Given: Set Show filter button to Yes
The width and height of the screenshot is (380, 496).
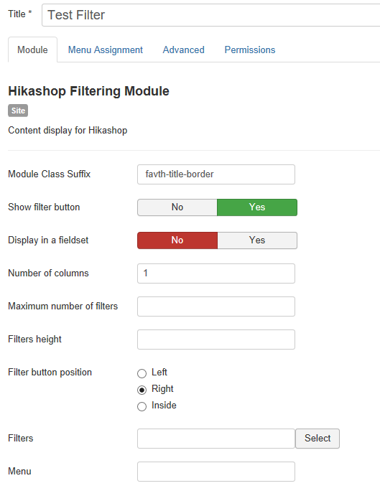Looking at the screenshot, I should point(257,207).
